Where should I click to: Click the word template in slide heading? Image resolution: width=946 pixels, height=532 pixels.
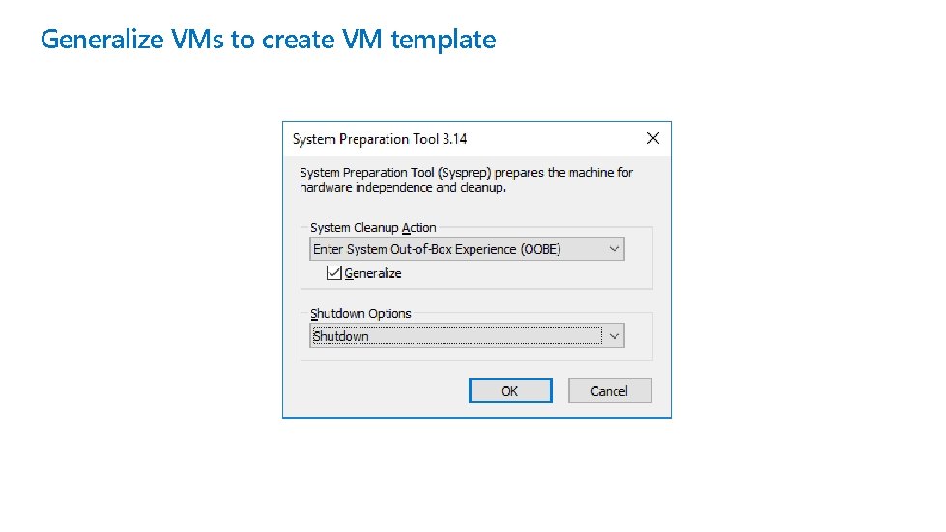click(x=444, y=40)
